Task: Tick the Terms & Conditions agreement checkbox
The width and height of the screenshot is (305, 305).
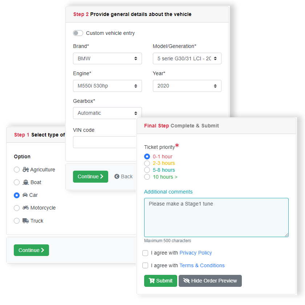Action: [145, 265]
